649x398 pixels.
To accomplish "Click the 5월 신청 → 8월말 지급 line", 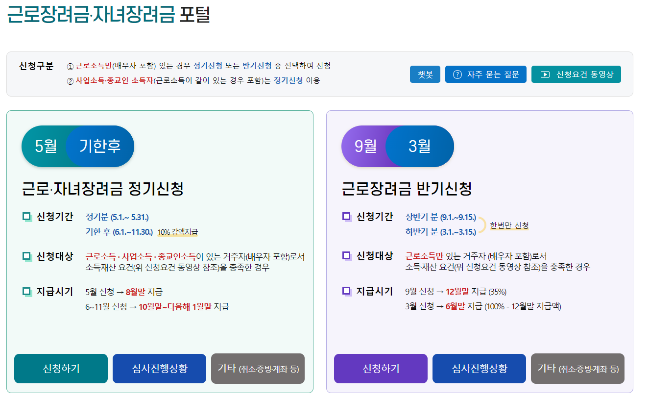I will tap(124, 292).
